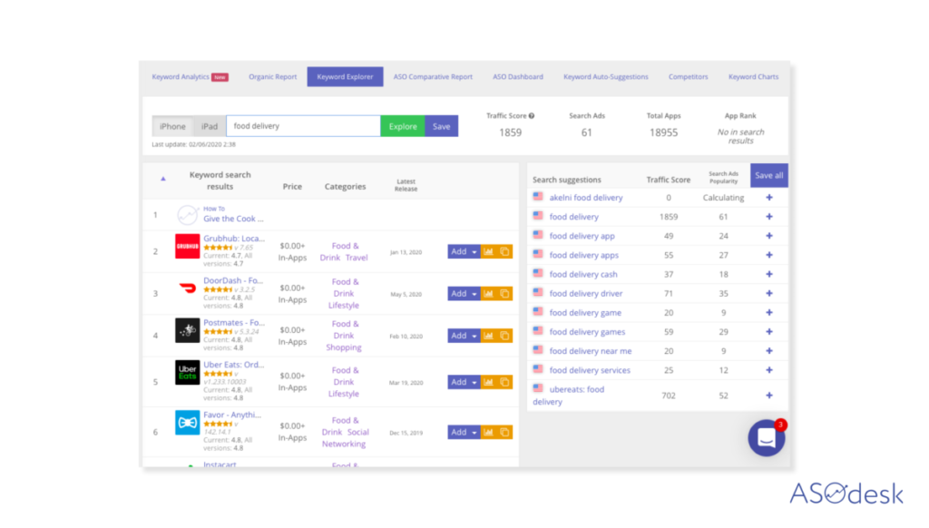This screenshot has width=929, height=528.
Task: Click Search Ads Popularity column header
Action: click(723, 177)
